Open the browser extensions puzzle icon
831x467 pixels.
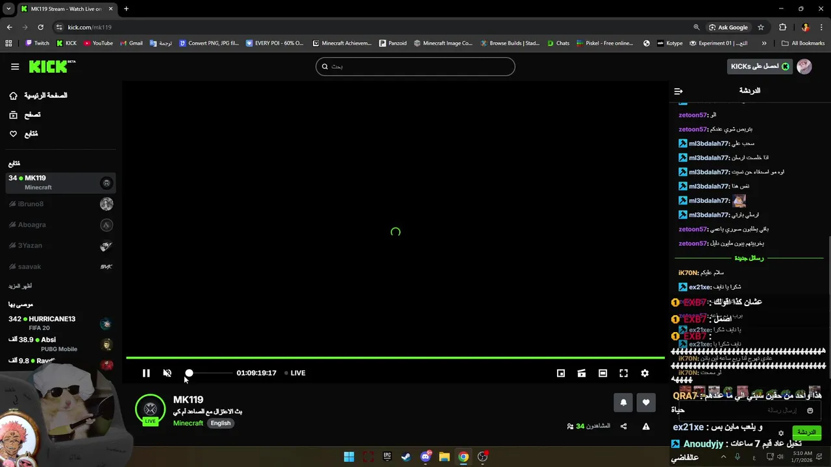[782, 27]
